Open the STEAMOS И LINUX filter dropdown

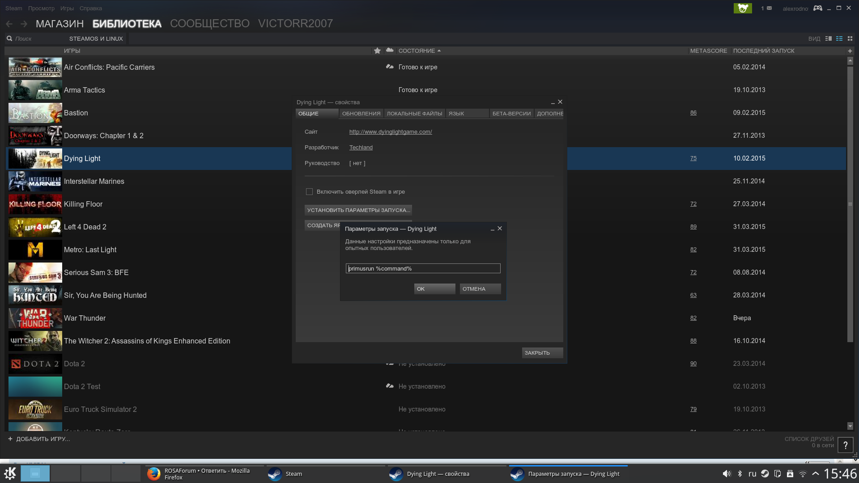pos(96,38)
